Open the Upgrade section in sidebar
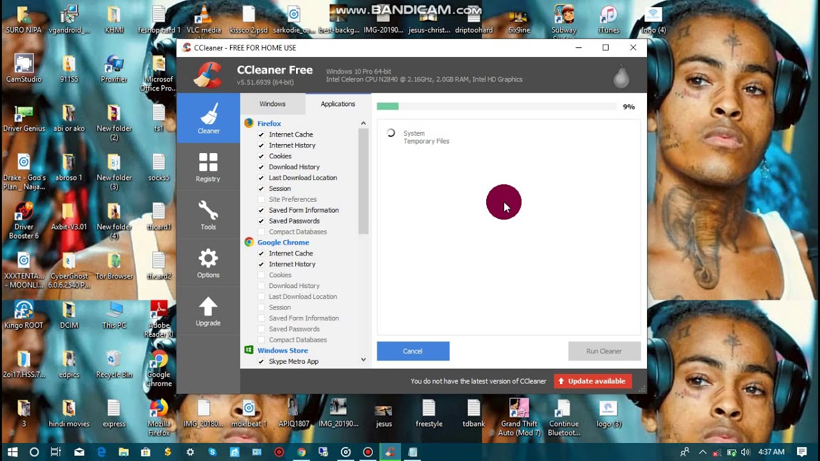This screenshot has height=461, width=820. click(208, 311)
